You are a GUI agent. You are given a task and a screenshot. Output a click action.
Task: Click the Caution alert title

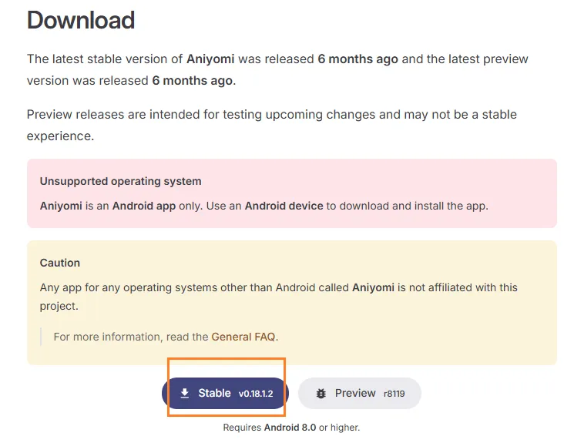click(60, 263)
